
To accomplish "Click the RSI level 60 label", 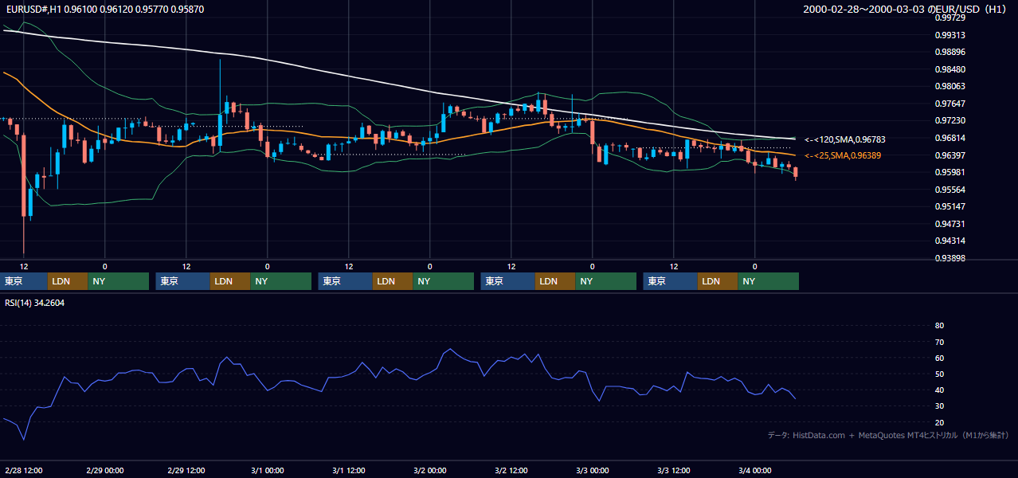I will 939,358.
